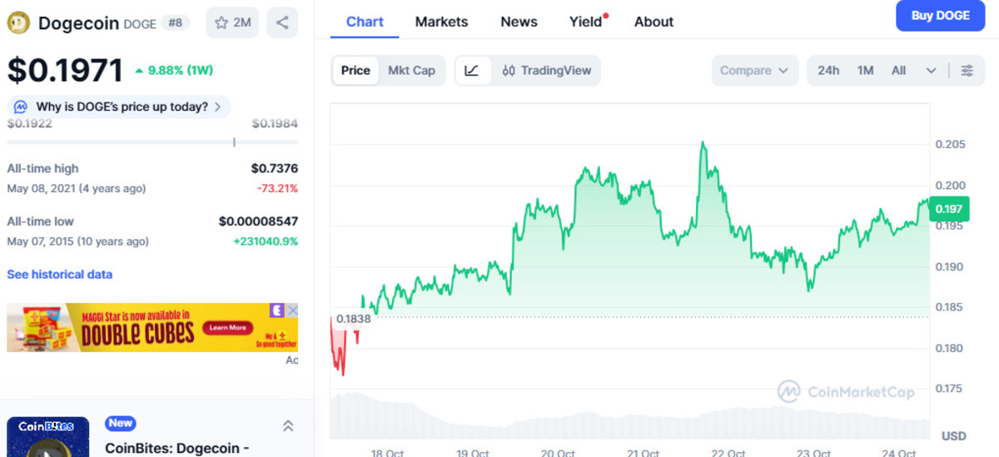Set chart range to 24h
This screenshot has height=457, width=999.
pos(828,71)
